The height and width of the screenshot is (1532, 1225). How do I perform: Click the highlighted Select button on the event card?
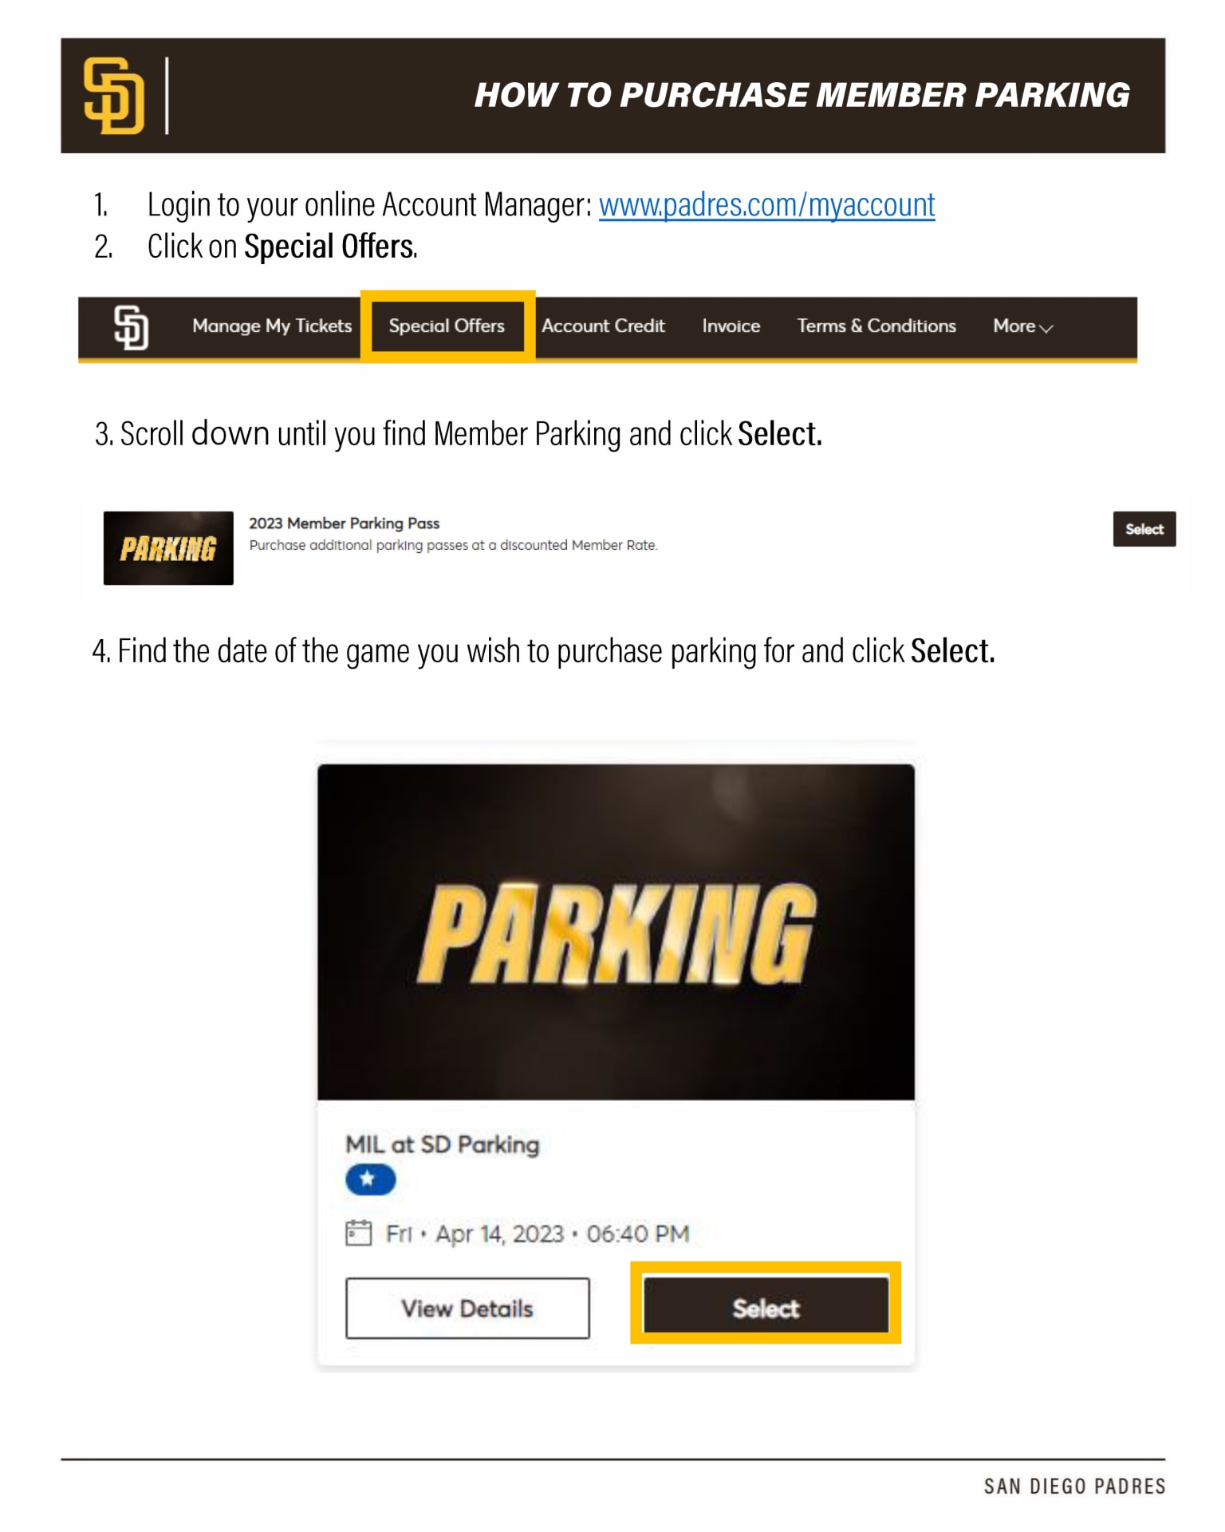pos(765,1307)
